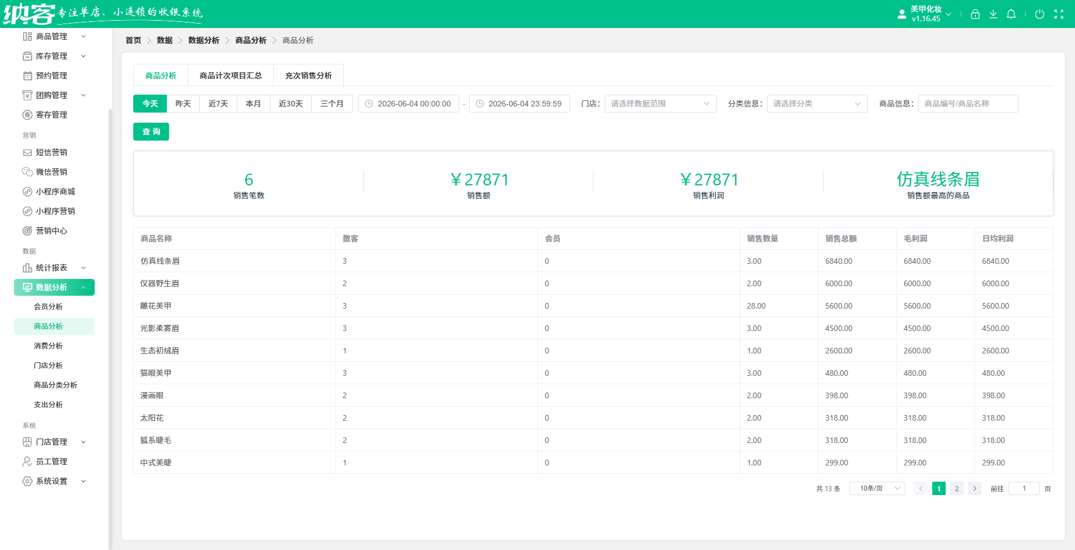The width and height of the screenshot is (1075, 550).
Task: Open the notification bell icon
Action: [x=1011, y=14]
